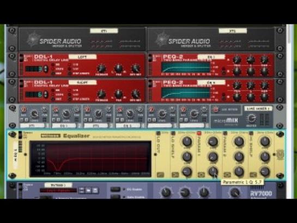Click the RV7000 Dry/Wet knob beside the logo
Image resolution: width=297 pixels, height=223 pixels.
(235, 192)
